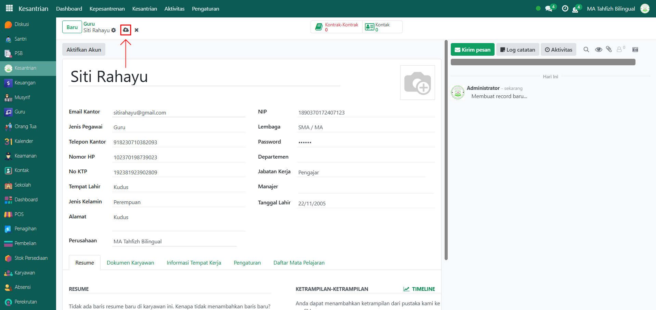Toggle the eye follow icon in the chatter
The image size is (656, 310).
[x=599, y=50]
